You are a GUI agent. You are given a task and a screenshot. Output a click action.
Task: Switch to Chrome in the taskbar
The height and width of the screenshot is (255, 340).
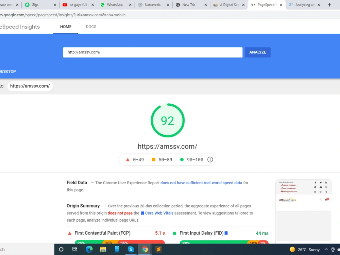click(144, 249)
